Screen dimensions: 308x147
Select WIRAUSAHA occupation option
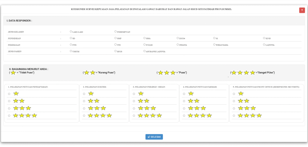point(214,44)
